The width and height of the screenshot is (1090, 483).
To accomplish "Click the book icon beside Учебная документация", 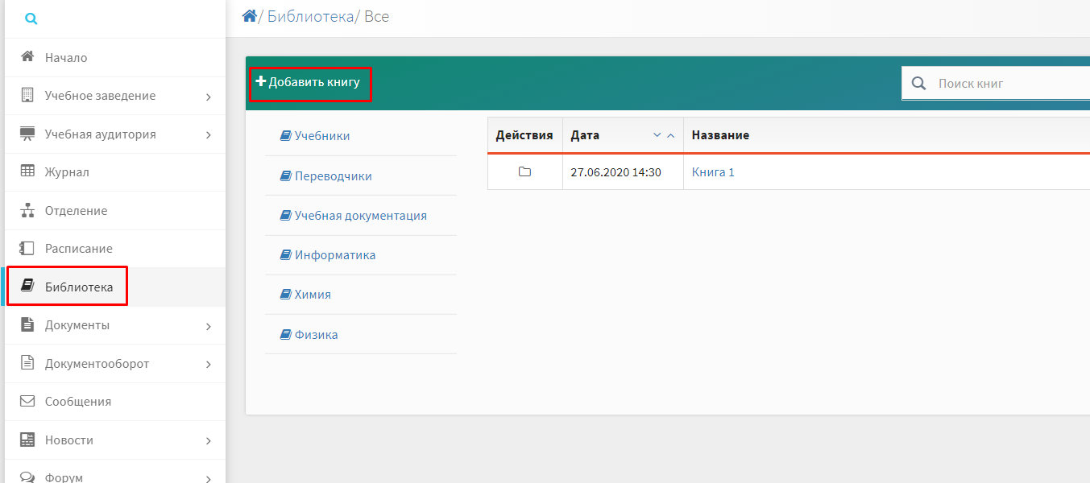I will [x=285, y=215].
